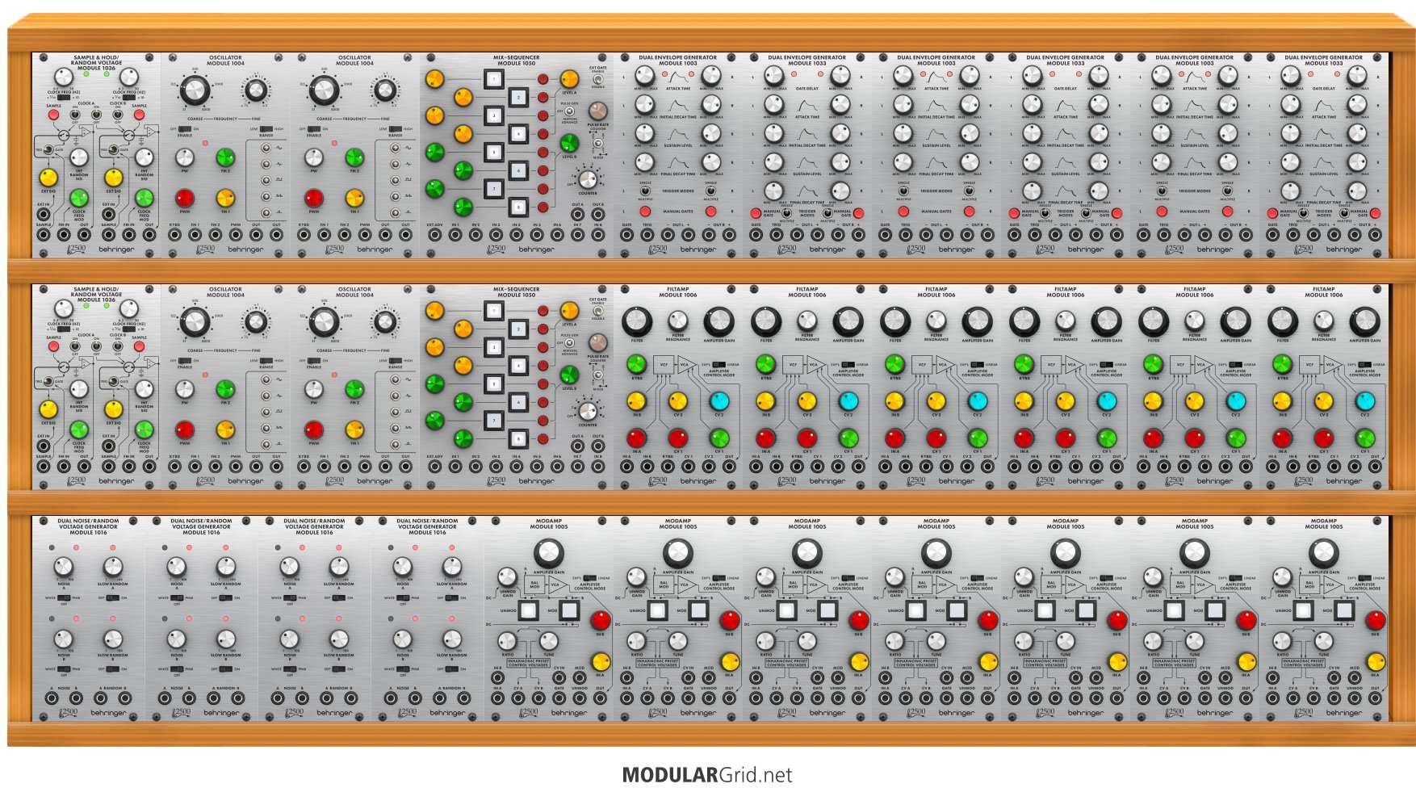Toggle Slow Random A off/on switch on first Dual Noise
Image resolution: width=1416 pixels, height=792 pixels.
click(113, 597)
